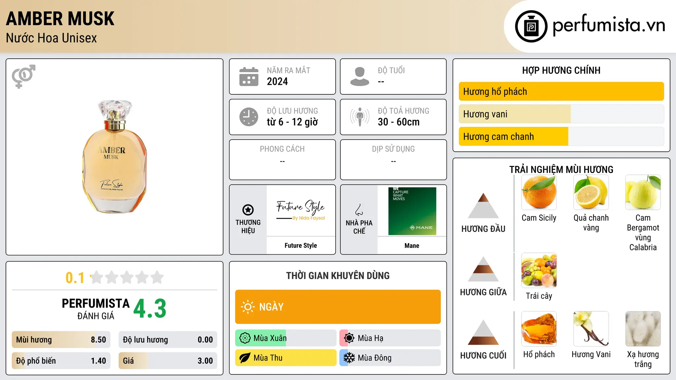Click the calendar icon beside Năm ra mắt
This screenshot has height=380, width=676.
click(x=249, y=77)
